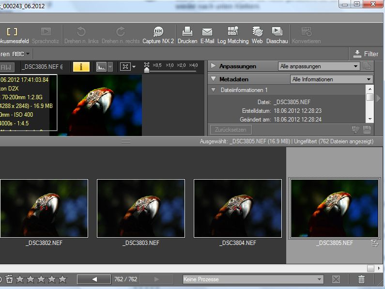
Task: Send photo via E-Mail icon
Action: point(207,32)
